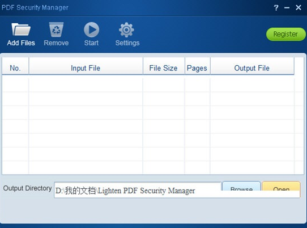Minimize the PDF Security Manager window

click(287, 7)
